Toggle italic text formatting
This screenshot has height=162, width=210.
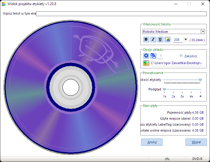point(153,39)
